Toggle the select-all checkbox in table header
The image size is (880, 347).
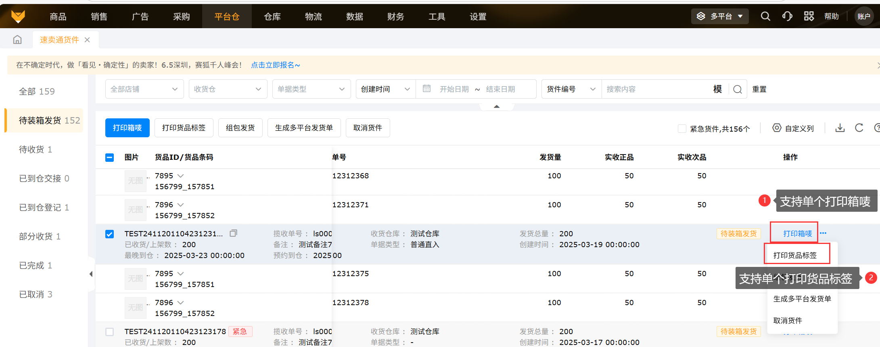click(x=109, y=157)
